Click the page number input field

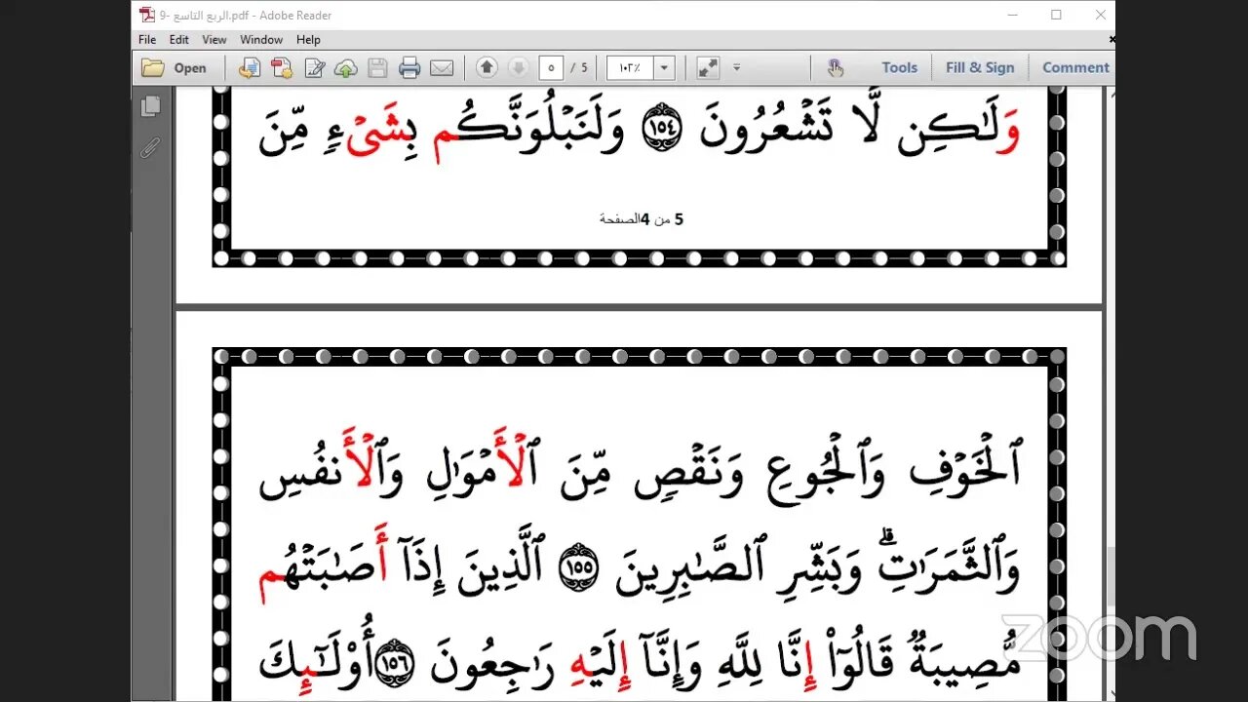551,67
